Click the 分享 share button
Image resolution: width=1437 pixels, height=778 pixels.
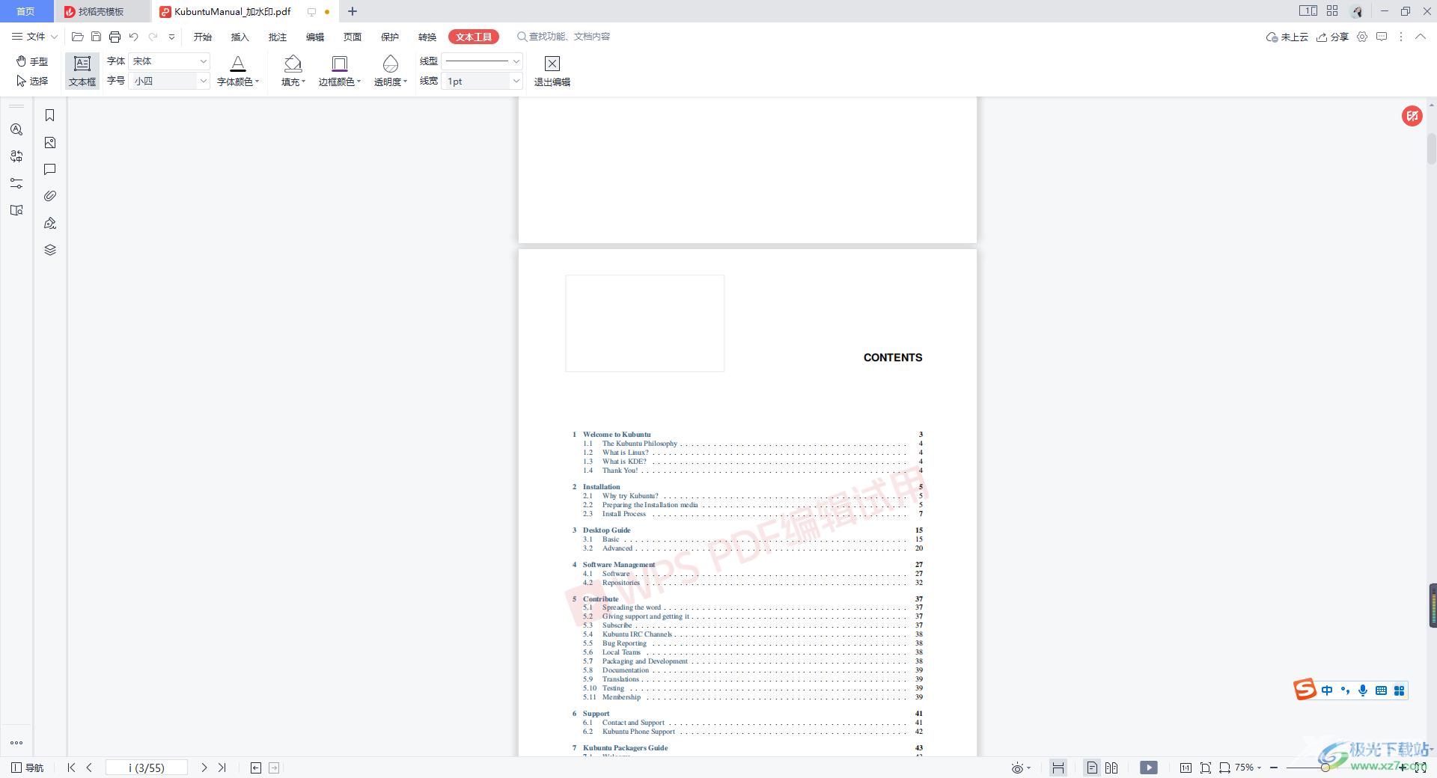(1333, 37)
